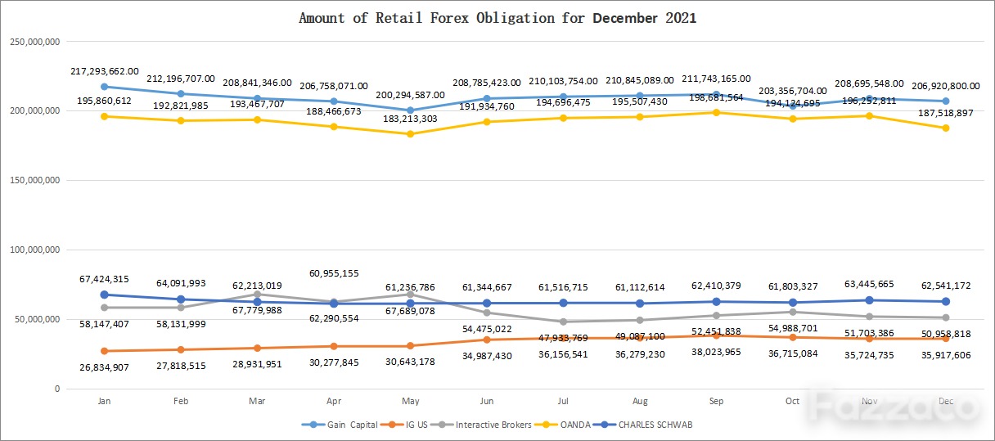Click Interactive Brokers value 58,131,999
995x441 pixels.
180,325
